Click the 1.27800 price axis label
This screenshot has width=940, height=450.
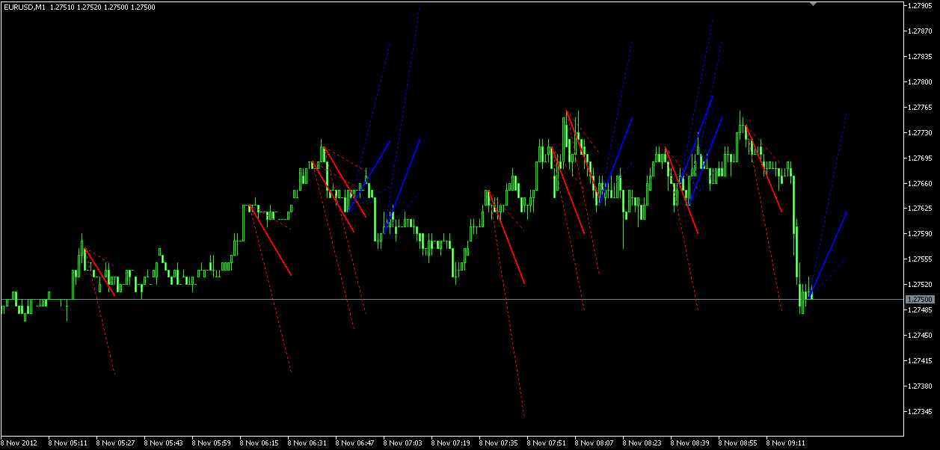click(x=920, y=82)
